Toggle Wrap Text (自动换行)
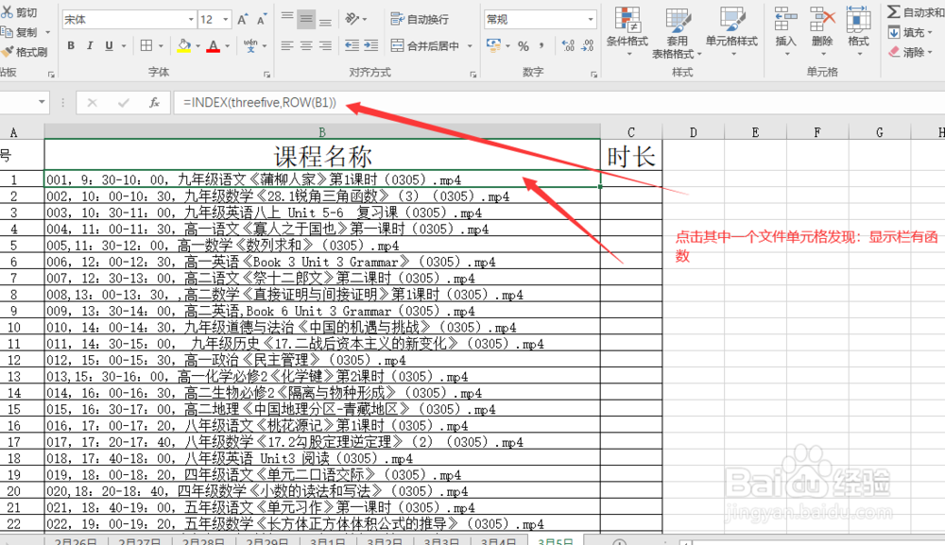This screenshot has width=945, height=545. click(421, 19)
